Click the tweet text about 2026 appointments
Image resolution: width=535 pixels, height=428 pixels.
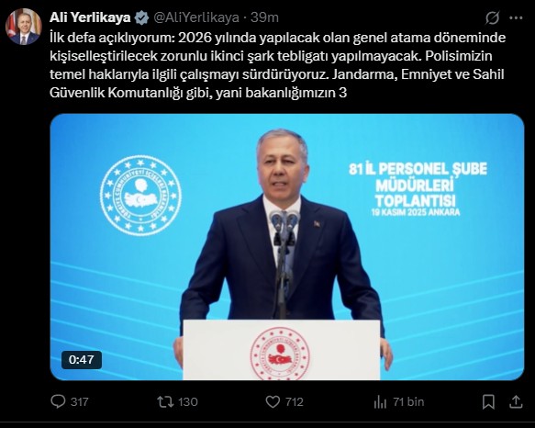(x=277, y=65)
